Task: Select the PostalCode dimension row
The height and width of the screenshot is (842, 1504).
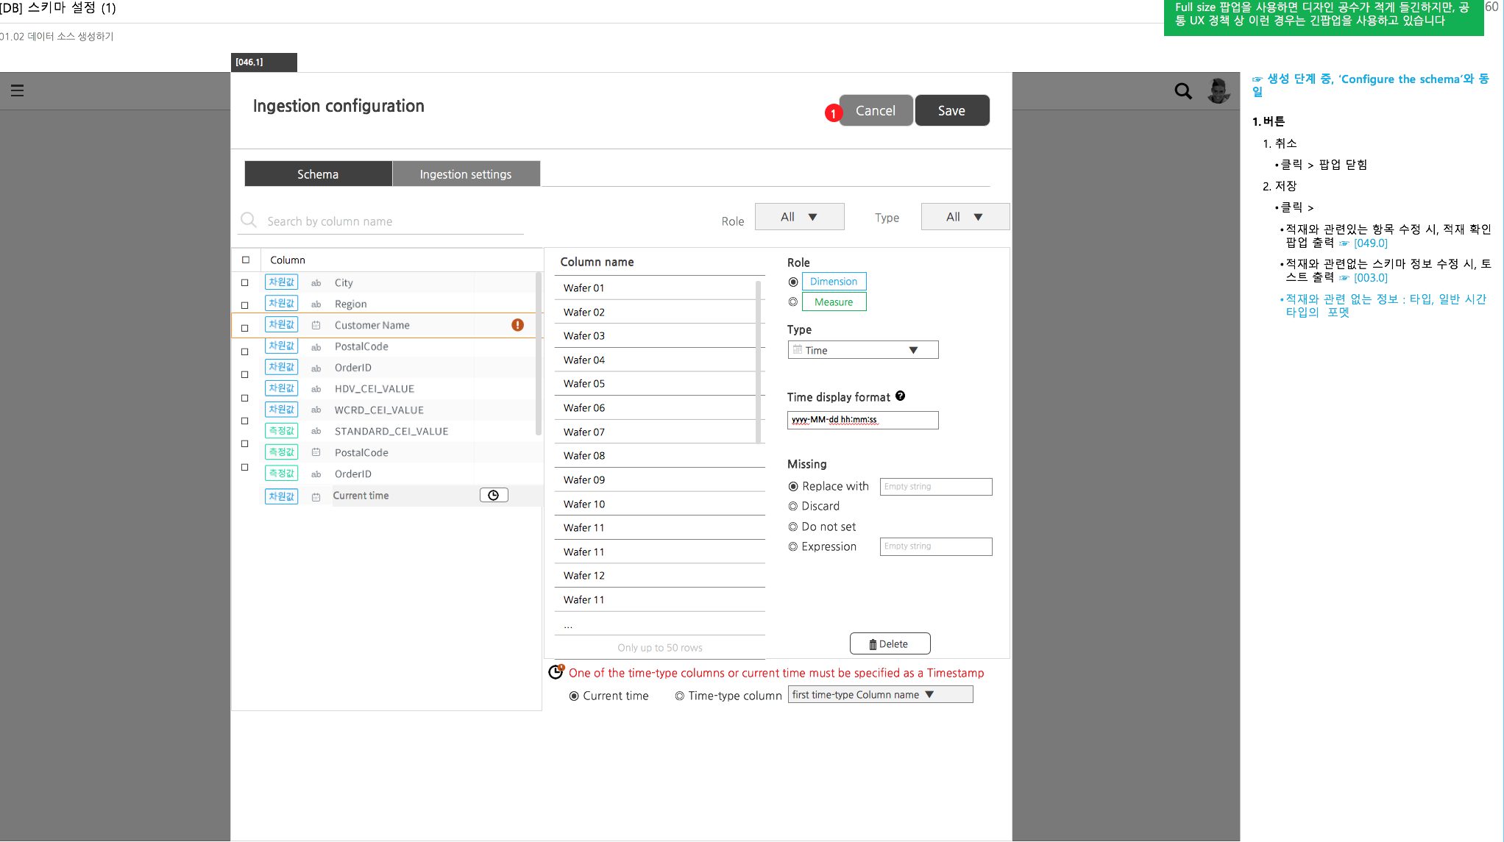Action: [387, 346]
